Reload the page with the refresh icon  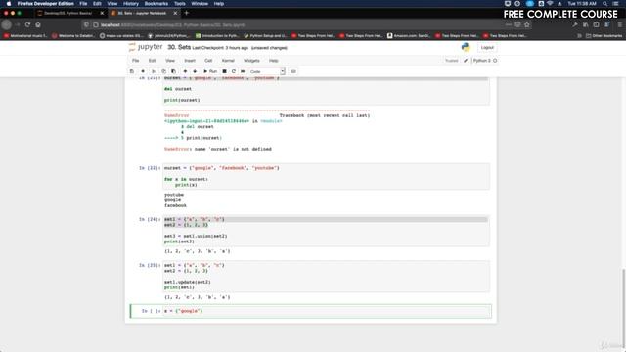(27, 24)
